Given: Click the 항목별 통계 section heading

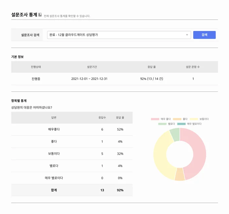Looking at the screenshot, I should coord(19,101).
